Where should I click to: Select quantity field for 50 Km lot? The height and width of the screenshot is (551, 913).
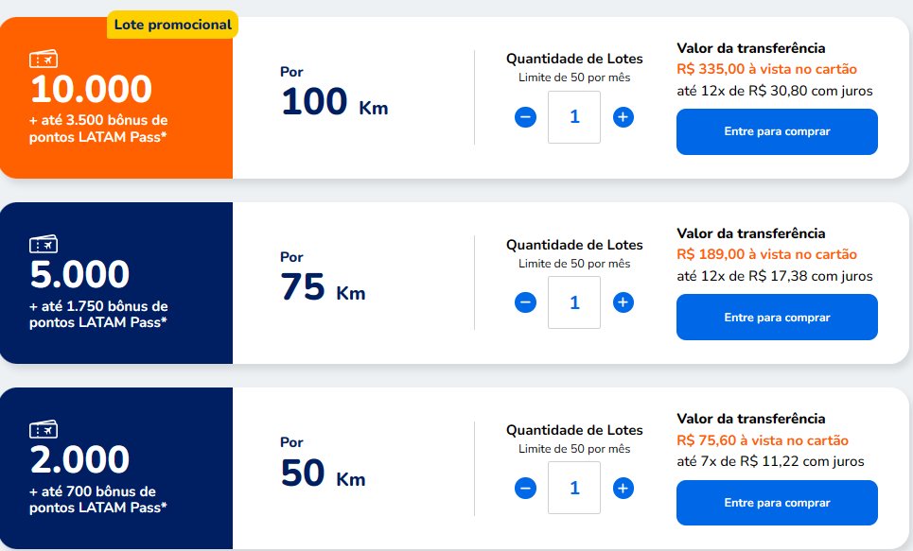(574, 488)
